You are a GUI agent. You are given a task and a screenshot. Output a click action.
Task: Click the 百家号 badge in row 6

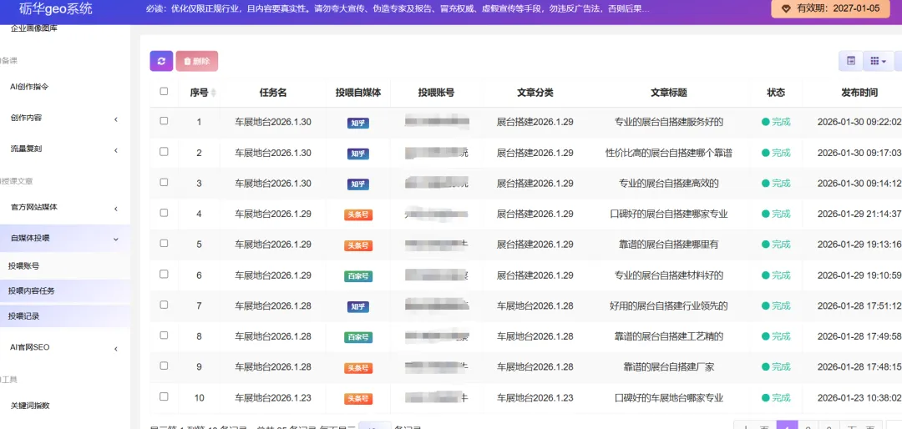click(x=357, y=276)
